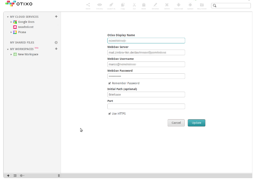Uncheck the Remember Password checkbox
257x180 pixels.
tap(110, 83)
